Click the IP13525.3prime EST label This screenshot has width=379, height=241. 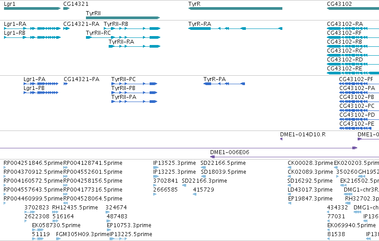pos(175,163)
